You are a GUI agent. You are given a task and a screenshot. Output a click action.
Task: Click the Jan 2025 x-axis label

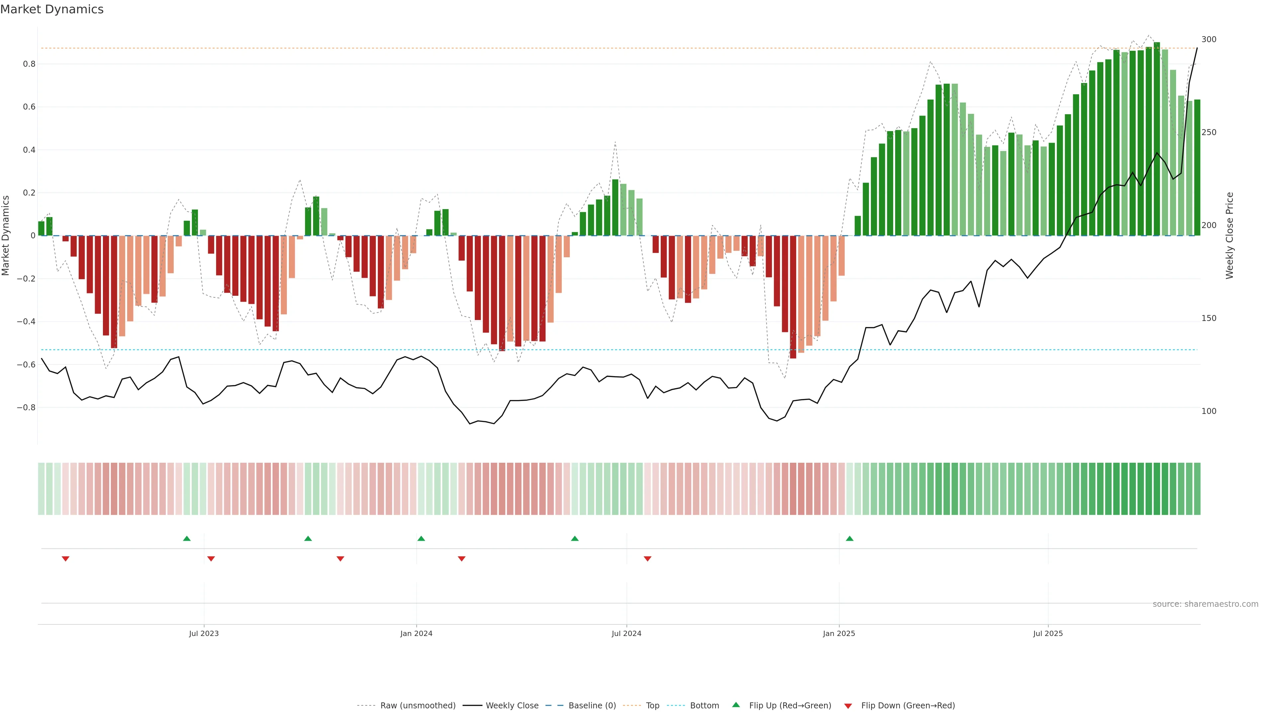pyautogui.click(x=838, y=633)
